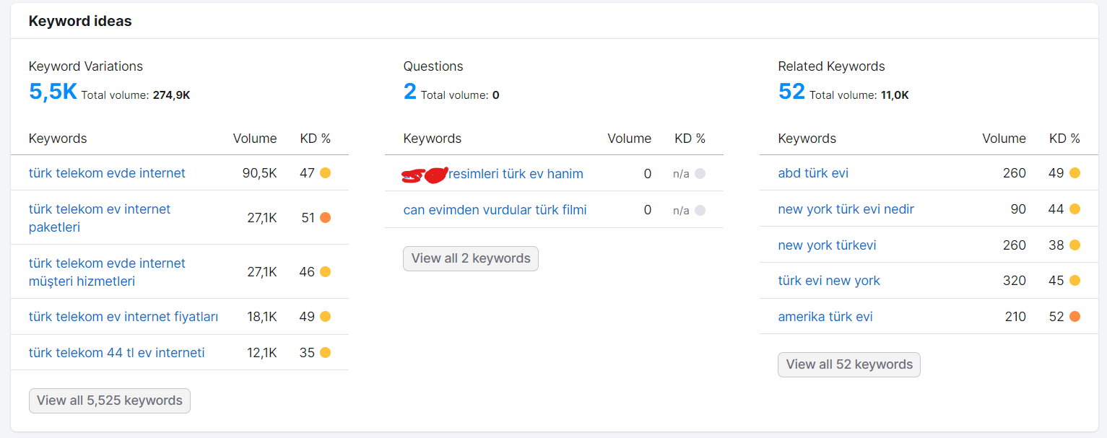Image resolution: width=1107 pixels, height=438 pixels.
Task: Open question 'resimleri türk ev hanim'
Action: (x=516, y=174)
